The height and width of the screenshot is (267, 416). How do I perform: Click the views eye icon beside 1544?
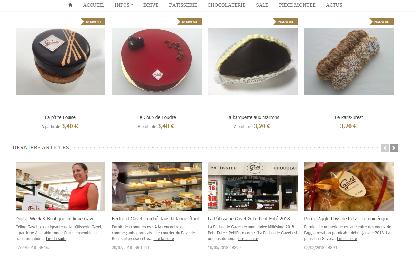tap(137, 248)
